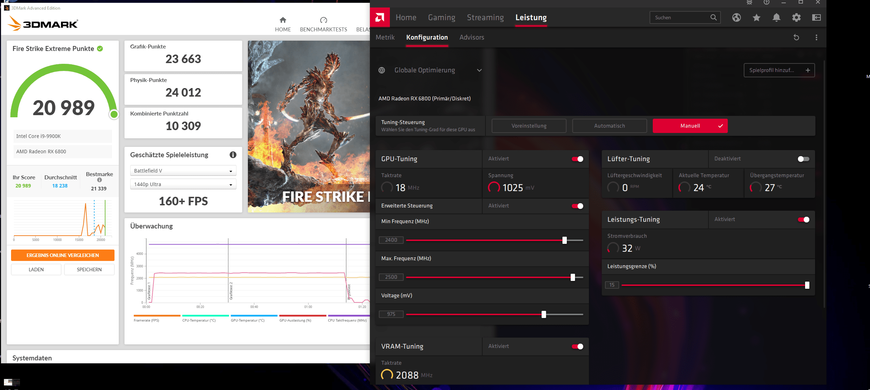Click the AMD logo icon
The width and height of the screenshot is (870, 390).
[x=380, y=17]
